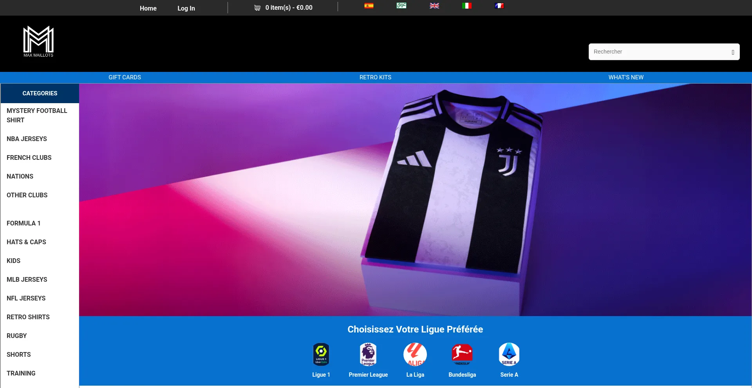This screenshot has width=752, height=388.
Task: Open the Training category
Action: coord(21,373)
